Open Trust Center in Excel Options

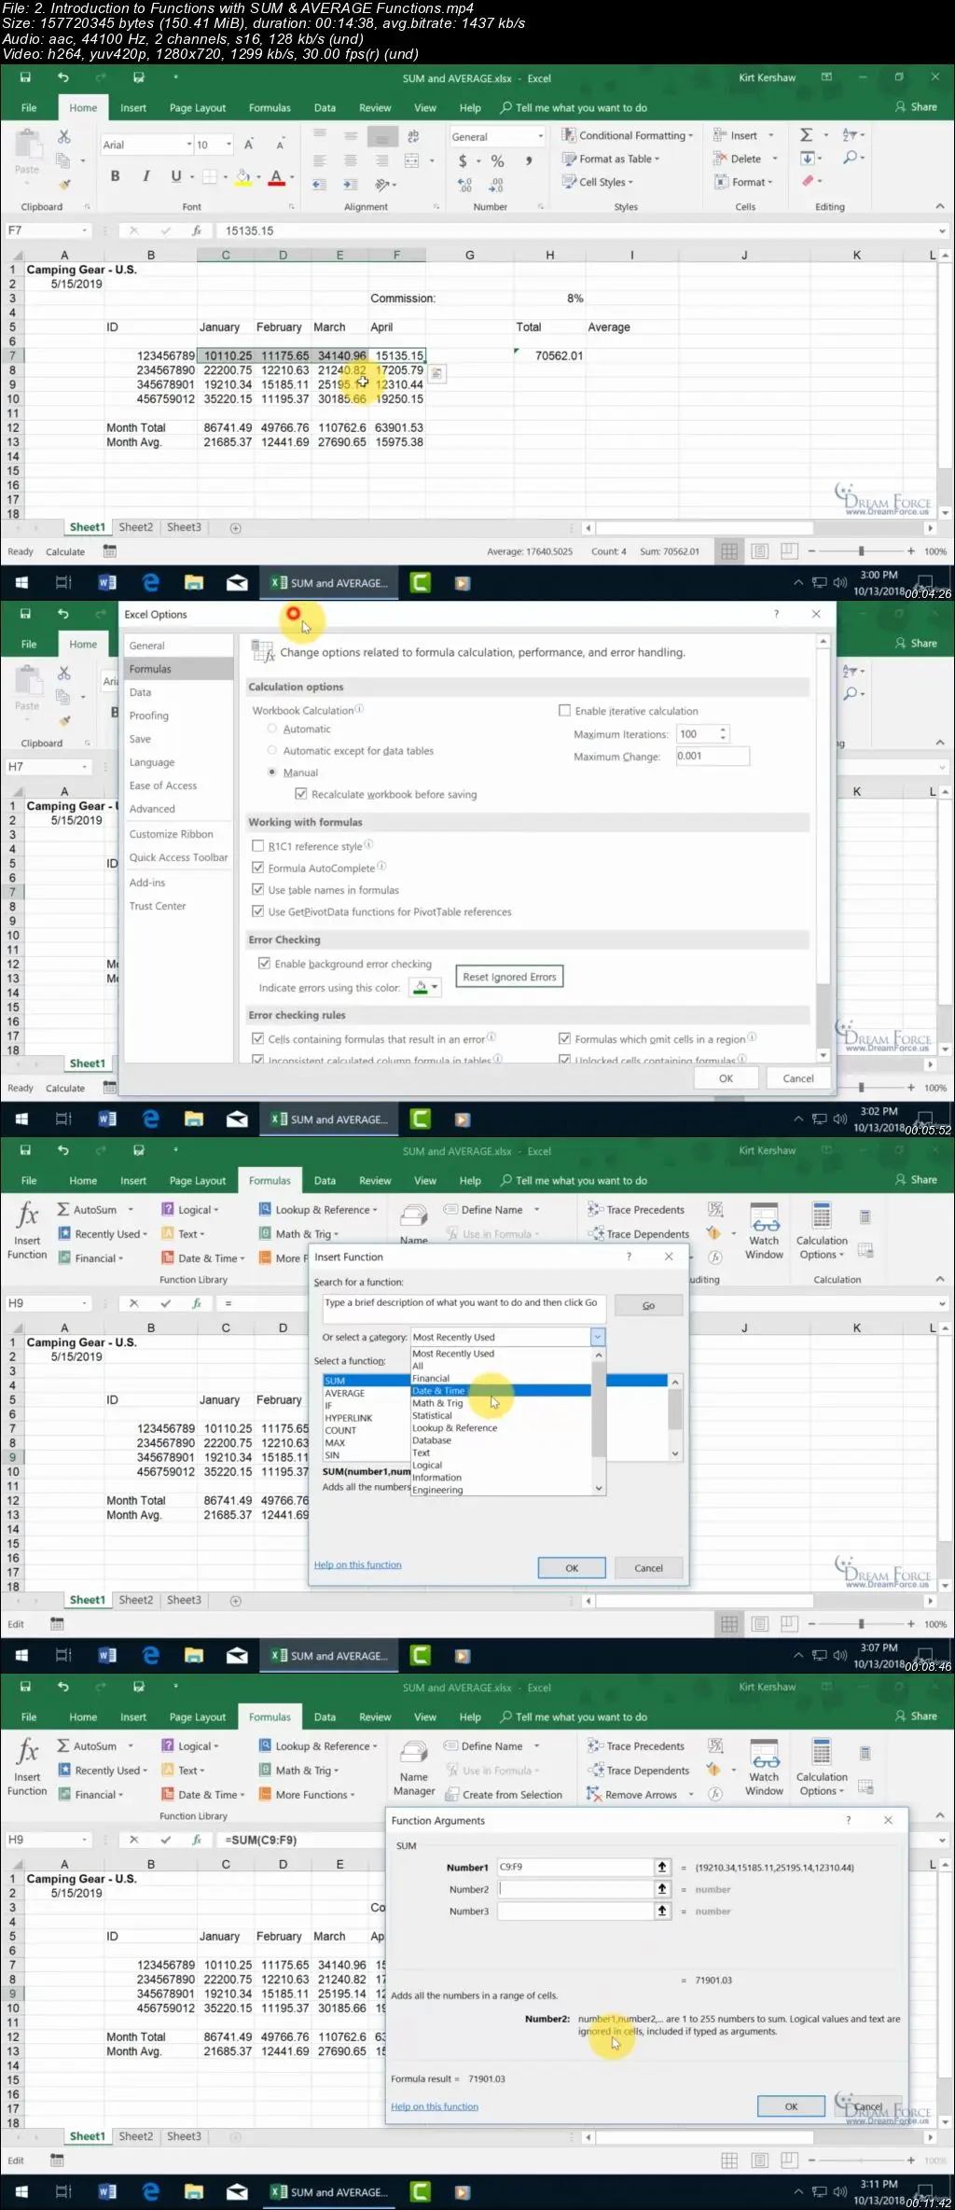pos(178,906)
